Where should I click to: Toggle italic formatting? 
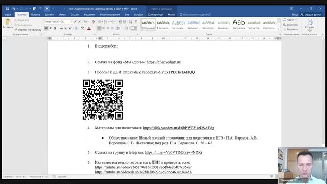point(51,28)
